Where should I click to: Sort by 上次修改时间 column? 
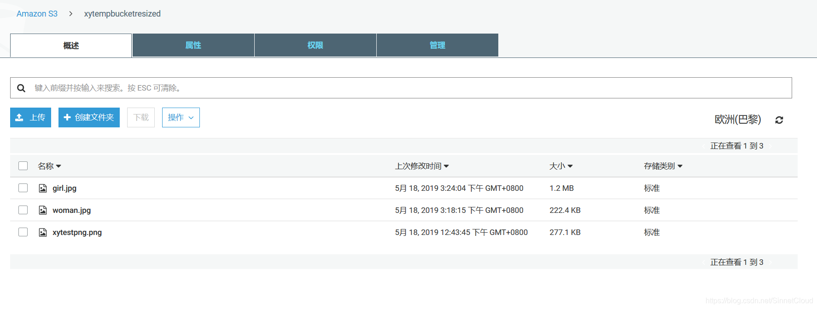(422, 166)
